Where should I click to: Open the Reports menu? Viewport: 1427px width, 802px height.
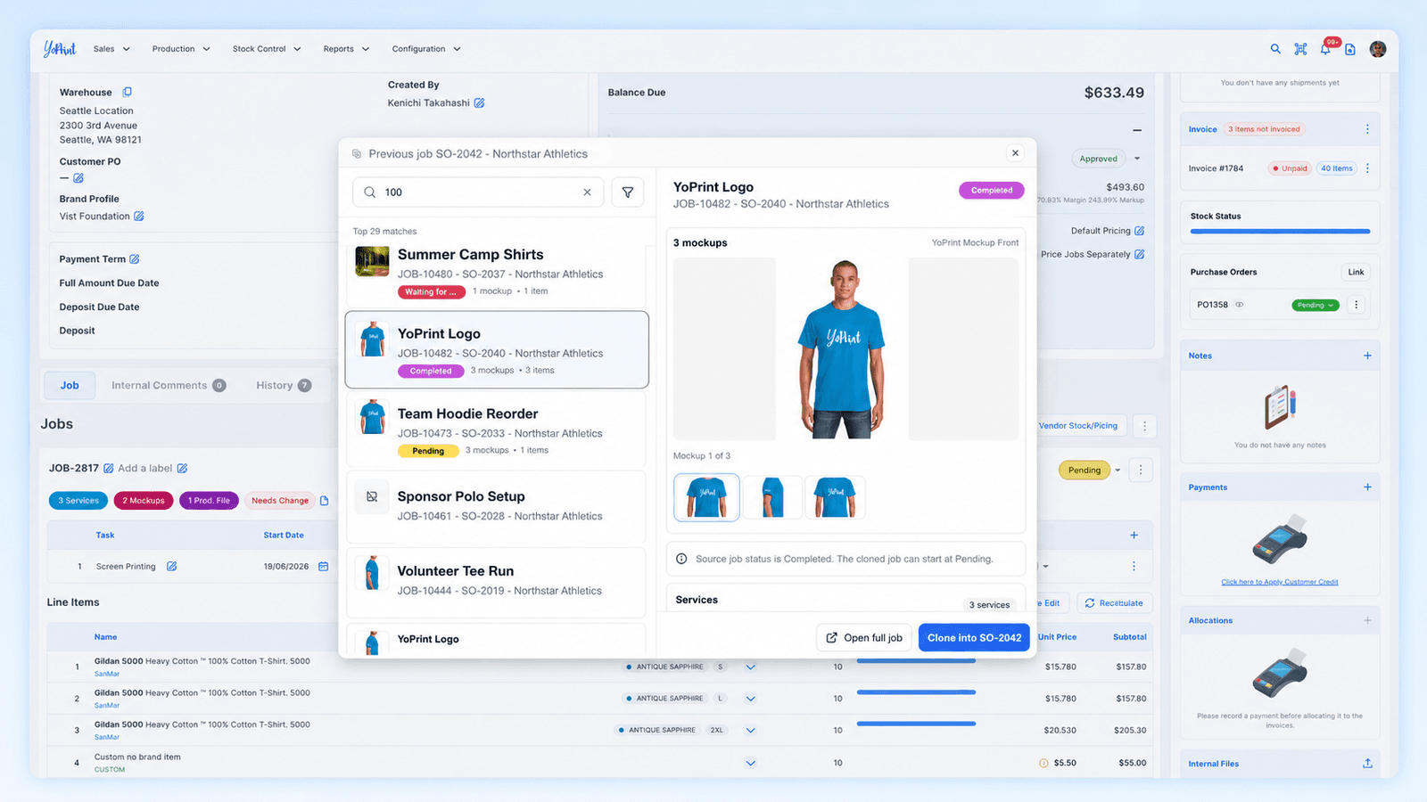(346, 49)
